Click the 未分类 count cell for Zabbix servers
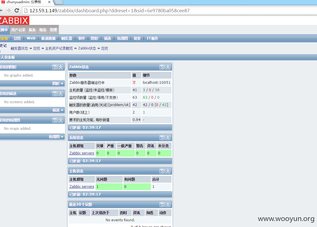The width and height of the screenshot is (317, 227). [164, 153]
